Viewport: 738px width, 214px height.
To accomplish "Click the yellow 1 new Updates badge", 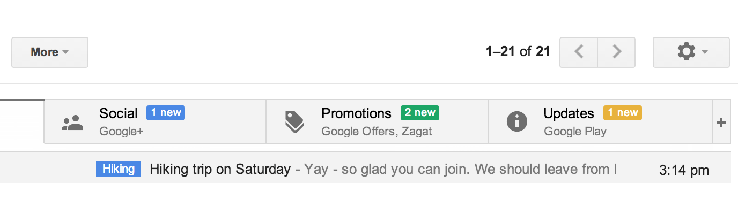I will point(623,113).
